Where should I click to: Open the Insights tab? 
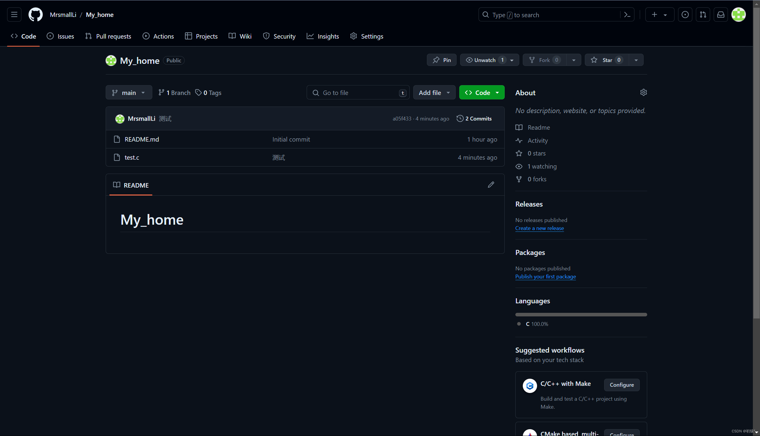323,36
